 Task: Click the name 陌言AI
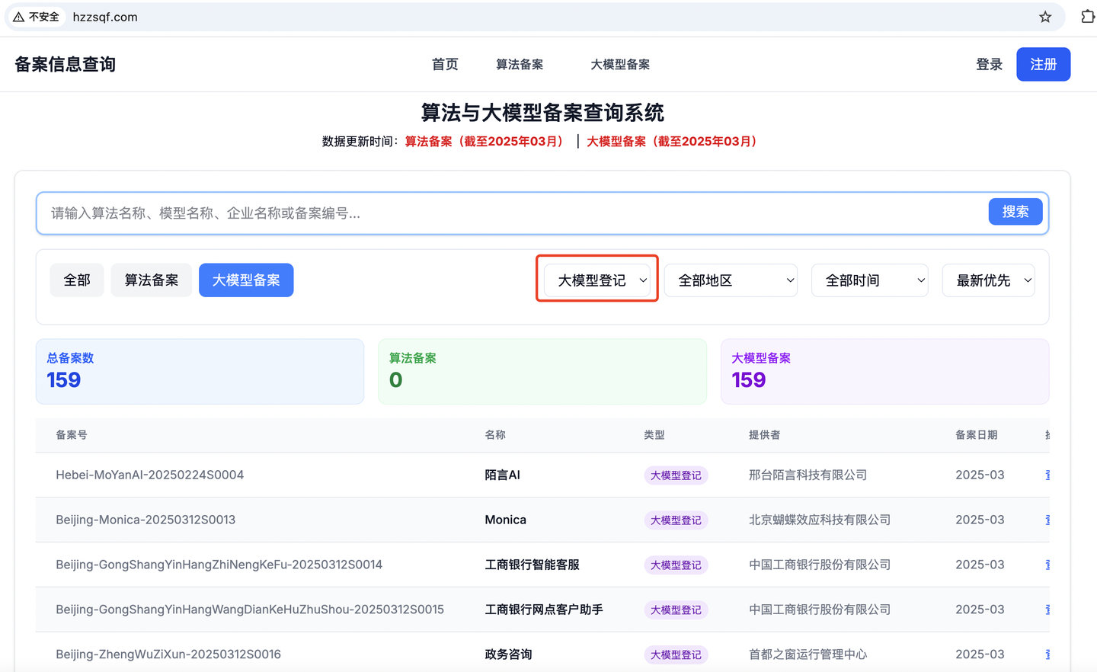pyautogui.click(x=502, y=475)
